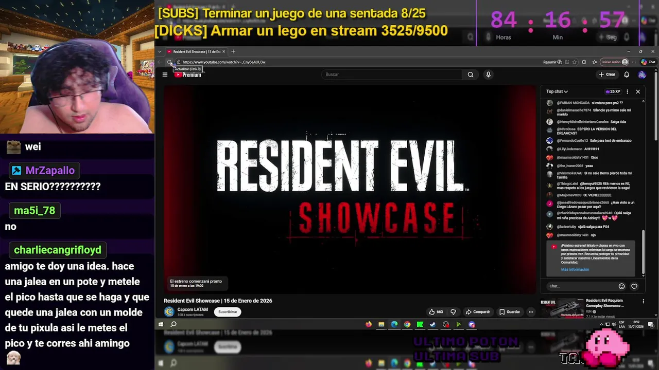
Task: Open a new browser tab
Action: coord(233,51)
